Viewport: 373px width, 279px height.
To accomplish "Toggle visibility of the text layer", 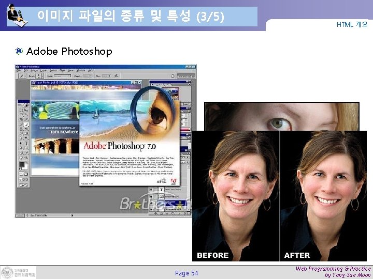I will 151,190.
